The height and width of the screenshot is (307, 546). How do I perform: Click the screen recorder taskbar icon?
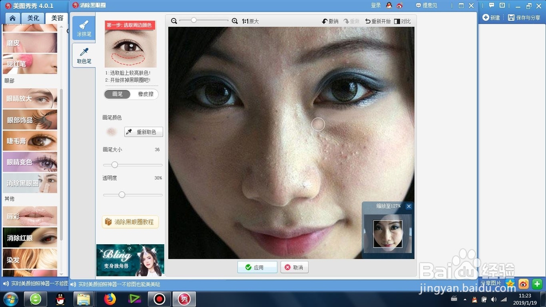(159, 299)
